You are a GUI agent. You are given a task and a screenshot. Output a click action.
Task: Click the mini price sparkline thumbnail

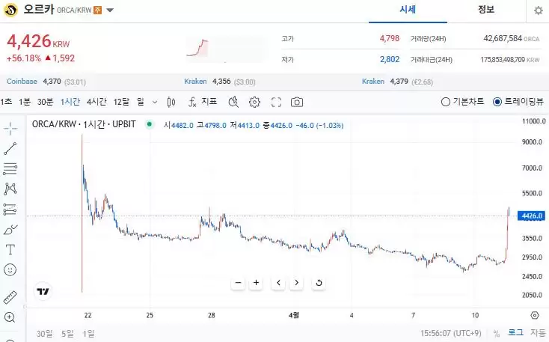pyautogui.click(x=197, y=49)
